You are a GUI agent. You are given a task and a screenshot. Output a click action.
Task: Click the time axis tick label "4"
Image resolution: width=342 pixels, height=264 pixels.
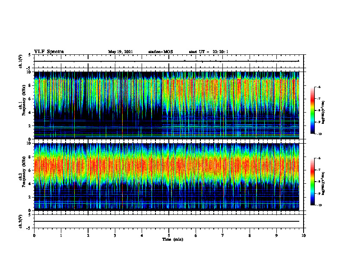(x=142, y=236)
